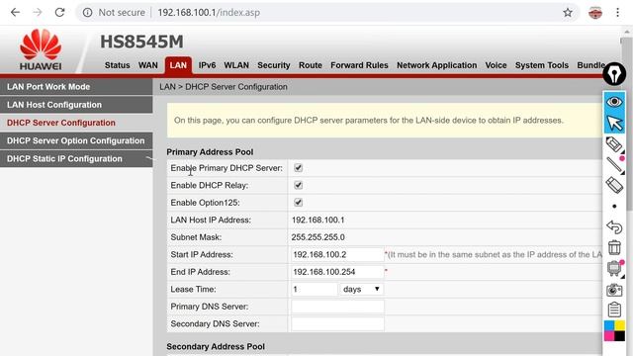Open the WAN tab
Image resolution: width=633 pixels, height=356 pixels.
(x=148, y=65)
